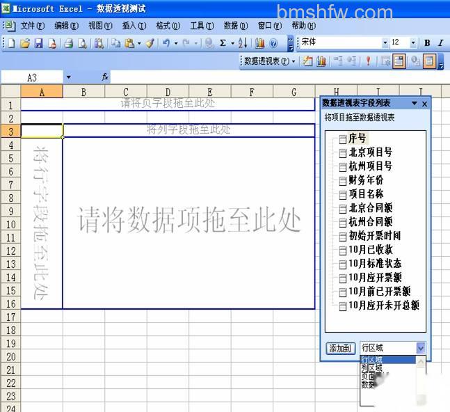Open the 帮助 menu

tap(303, 26)
